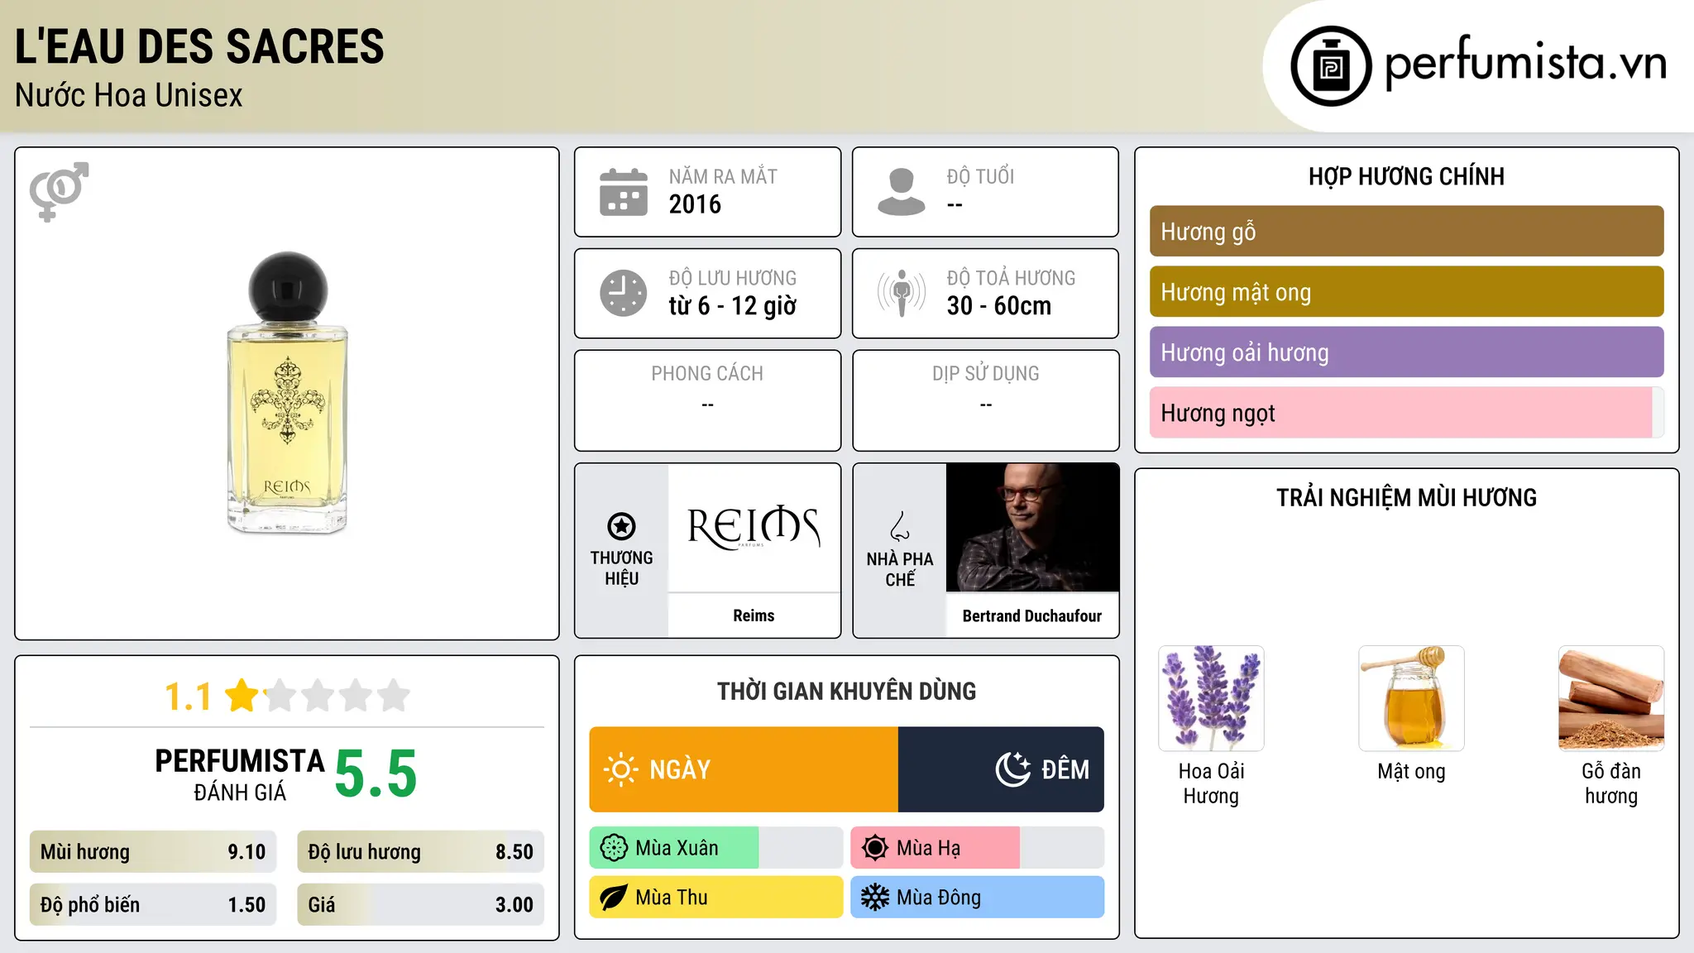1694x953 pixels.
Task: Click the green 5.5 Perfumista score
Action: [x=376, y=774]
